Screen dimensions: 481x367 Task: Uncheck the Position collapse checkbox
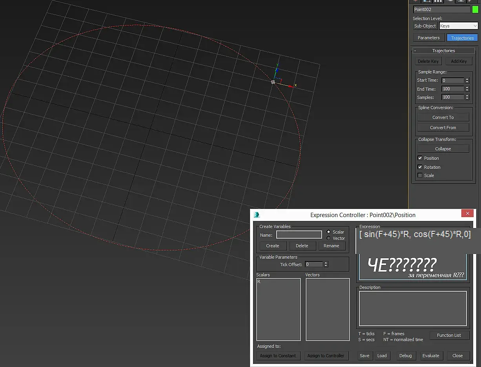[420, 158]
